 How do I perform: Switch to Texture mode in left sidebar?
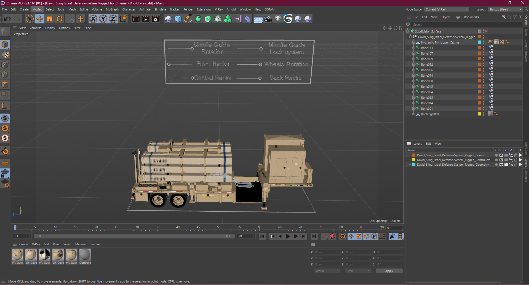coord(5,55)
